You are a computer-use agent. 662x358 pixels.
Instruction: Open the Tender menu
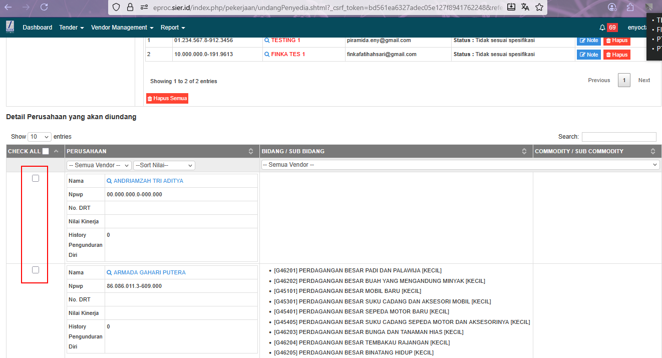click(x=72, y=28)
